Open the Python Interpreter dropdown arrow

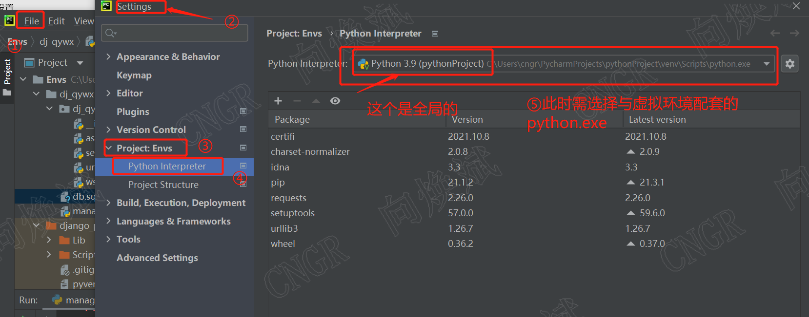click(x=767, y=64)
